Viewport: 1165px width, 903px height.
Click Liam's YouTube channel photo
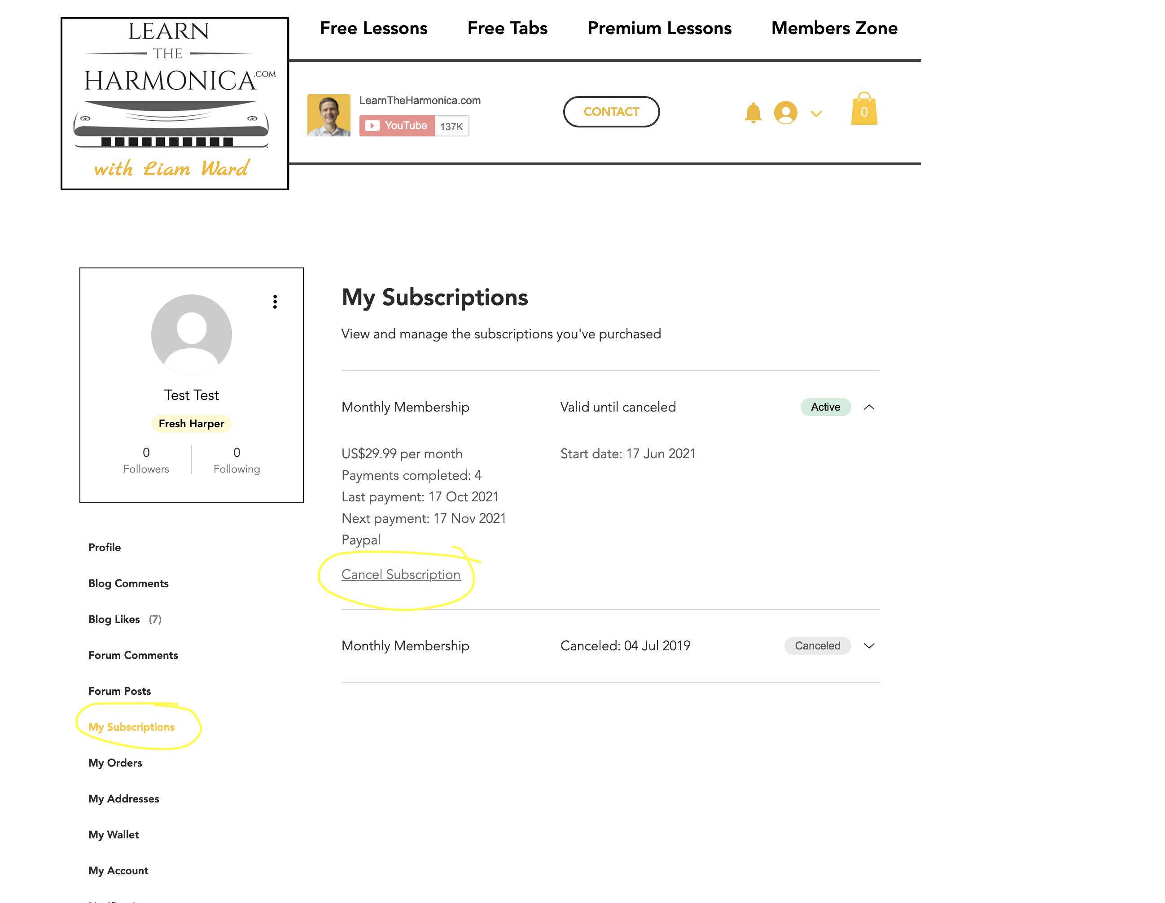tap(328, 115)
